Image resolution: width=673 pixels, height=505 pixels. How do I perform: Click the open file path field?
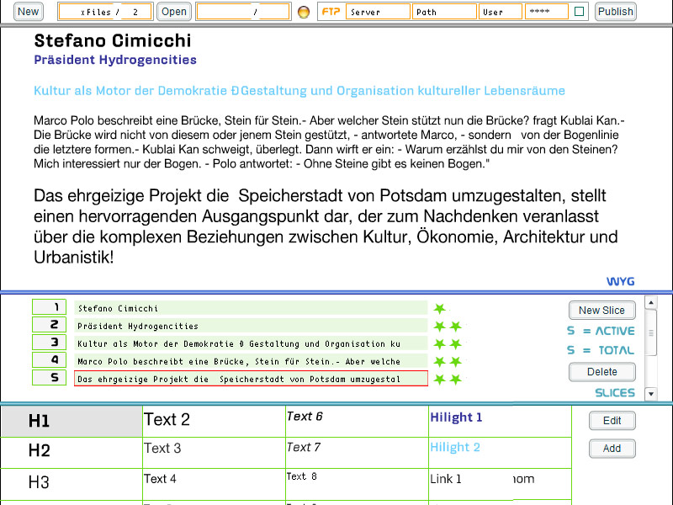point(243,12)
